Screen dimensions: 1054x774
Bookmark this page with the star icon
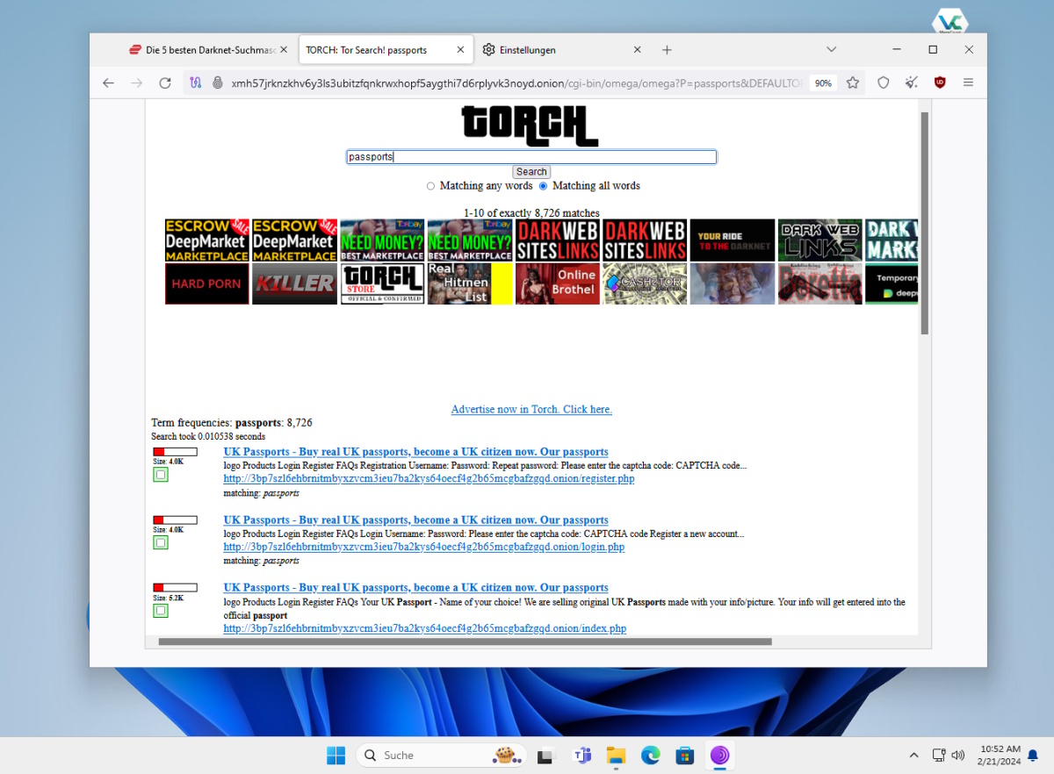[853, 82]
